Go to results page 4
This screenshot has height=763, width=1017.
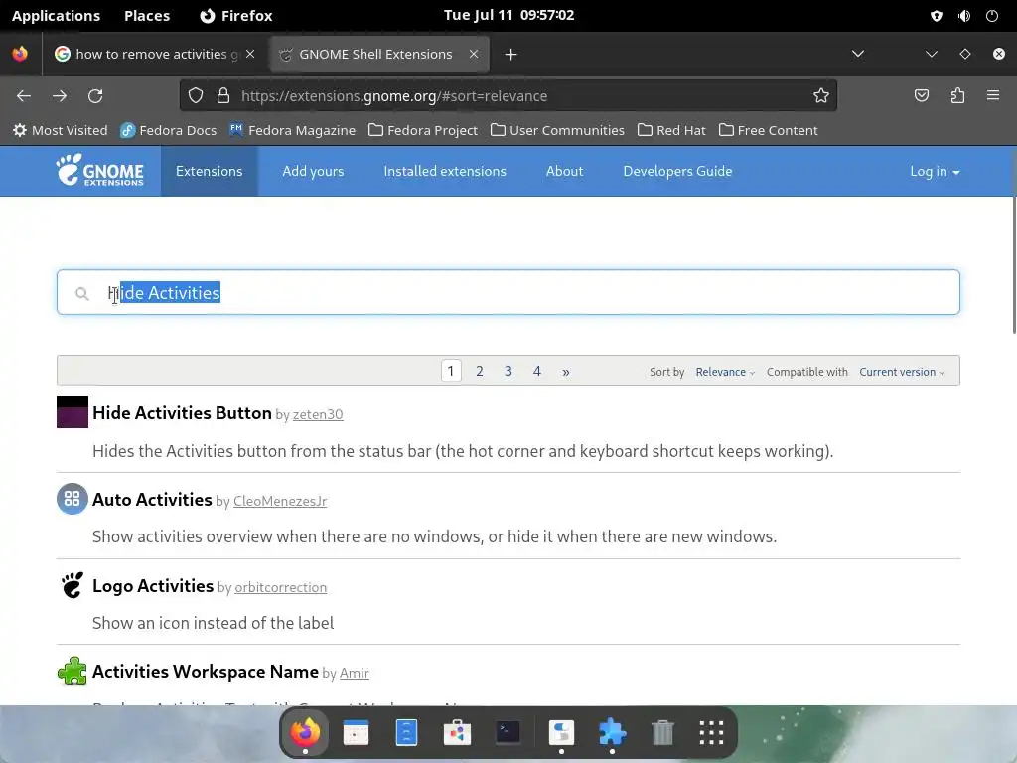[537, 372]
